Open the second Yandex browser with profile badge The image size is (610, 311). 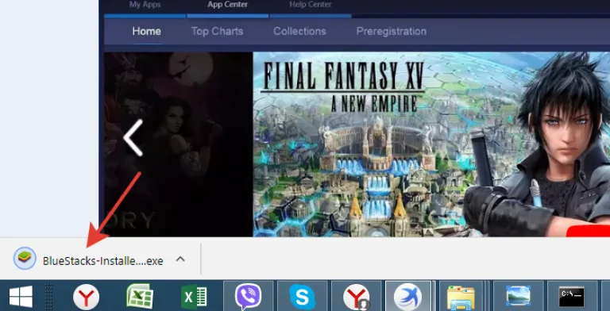pos(356,297)
